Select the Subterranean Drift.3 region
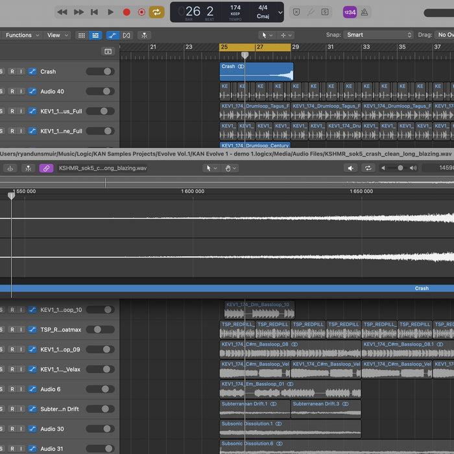The height and width of the screenshot is (454, 454). 326,409
